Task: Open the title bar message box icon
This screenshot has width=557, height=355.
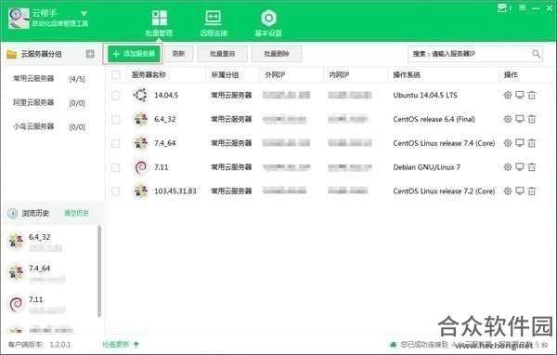Action: 502,7
